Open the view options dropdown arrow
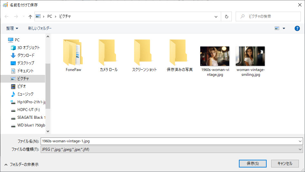The width and height of the screenshot is (305, 172). click(284, 28)
